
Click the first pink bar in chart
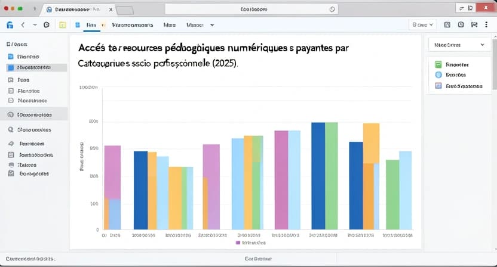112,172
